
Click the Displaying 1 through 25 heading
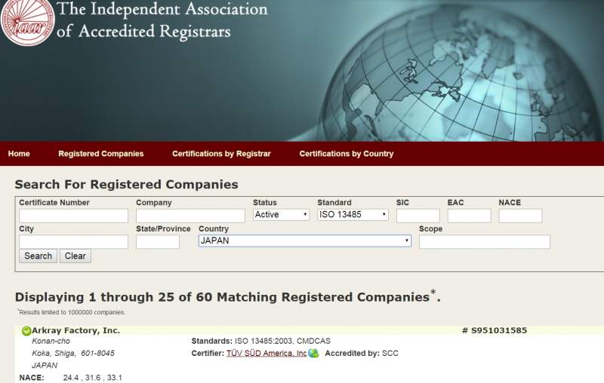[228, 297]
